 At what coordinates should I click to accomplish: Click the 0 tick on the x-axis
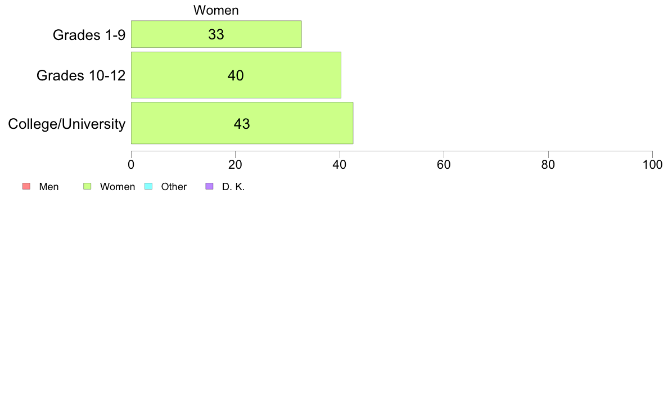pyautogui.click(x=131, y=165)
